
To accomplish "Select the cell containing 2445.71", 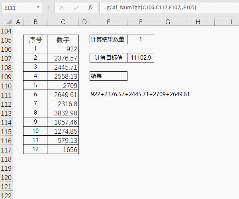I will click(x=63, y=67).
